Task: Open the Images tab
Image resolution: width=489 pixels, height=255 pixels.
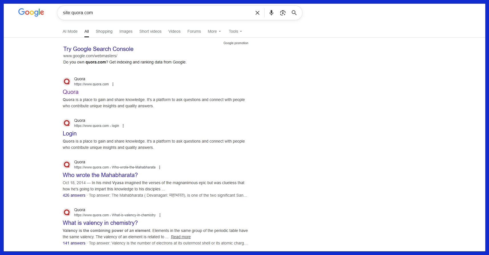Action: pyautogui.click(x=126, y=31)
